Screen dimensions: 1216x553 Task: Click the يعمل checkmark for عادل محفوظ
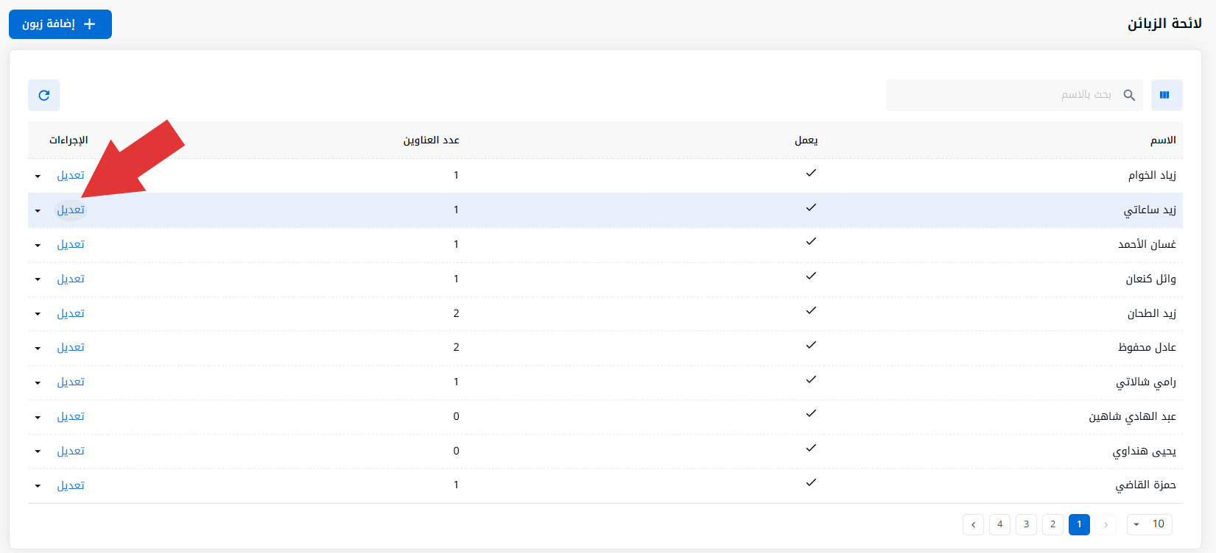811,345
